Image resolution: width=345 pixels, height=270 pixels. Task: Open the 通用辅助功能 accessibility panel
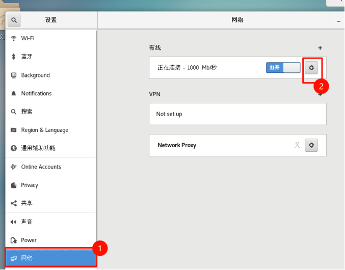point(50,148)
